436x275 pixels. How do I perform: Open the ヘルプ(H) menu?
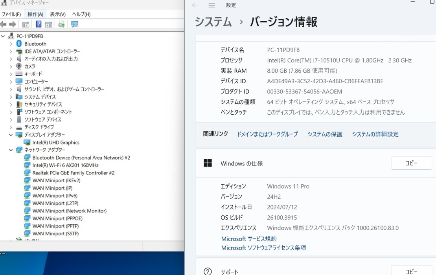pos(81,14)
